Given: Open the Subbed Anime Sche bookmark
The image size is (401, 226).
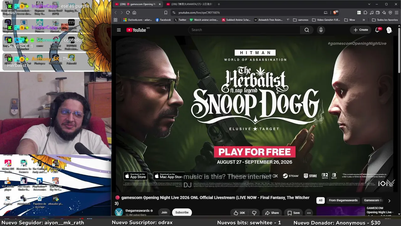Looking at the screenshot, I should [x=236, y=20].
